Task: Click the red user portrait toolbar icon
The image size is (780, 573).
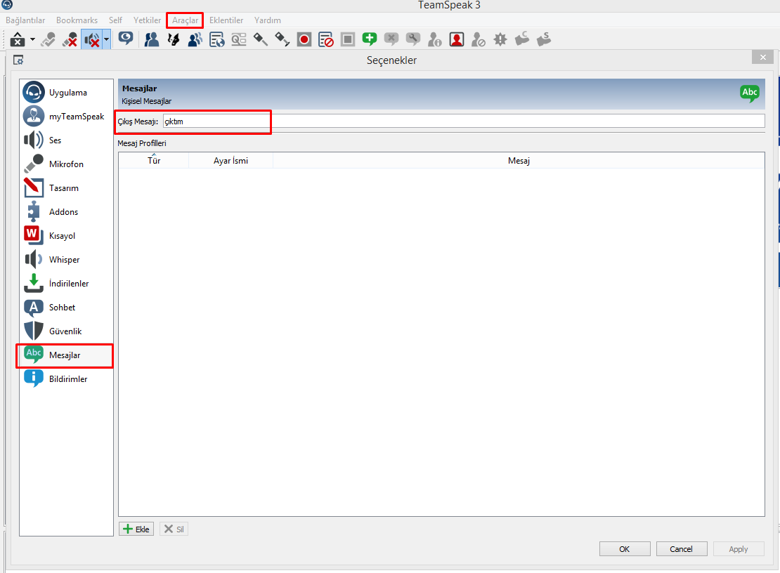Action: (x=457, y=39)
